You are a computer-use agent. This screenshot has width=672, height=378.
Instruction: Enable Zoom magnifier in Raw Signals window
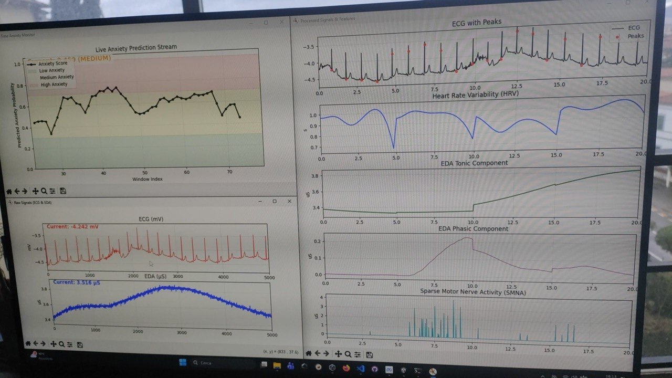(61, 344)
